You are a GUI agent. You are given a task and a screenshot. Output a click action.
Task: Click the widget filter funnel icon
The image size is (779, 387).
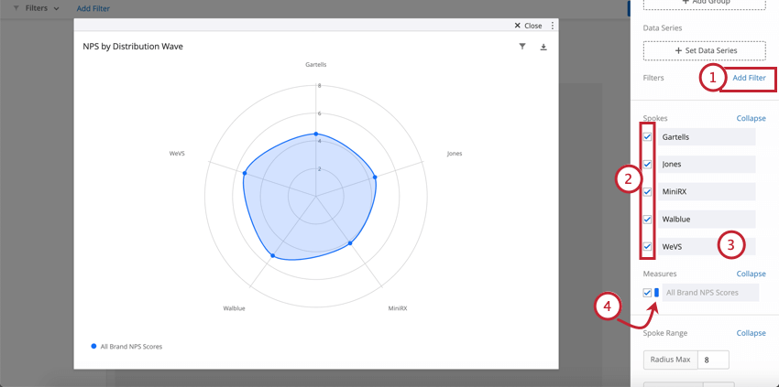(522, 46)
